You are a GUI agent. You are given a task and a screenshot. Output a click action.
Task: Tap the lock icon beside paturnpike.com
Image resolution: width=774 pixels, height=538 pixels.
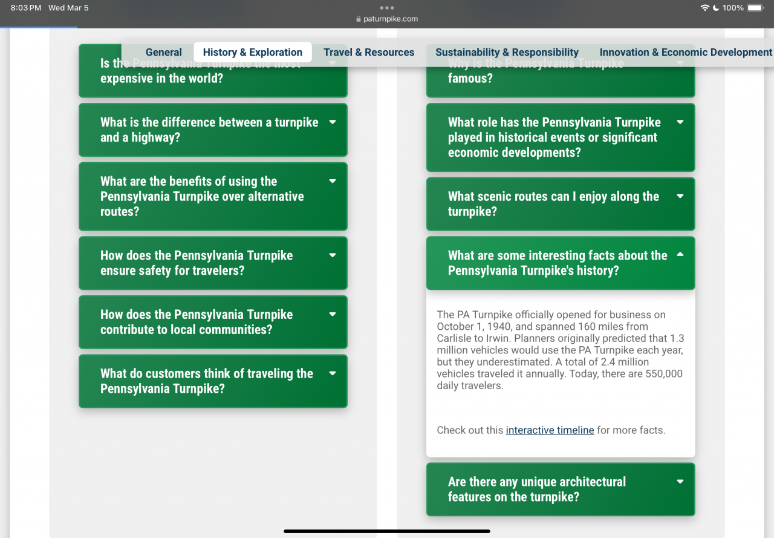(359, 19)
